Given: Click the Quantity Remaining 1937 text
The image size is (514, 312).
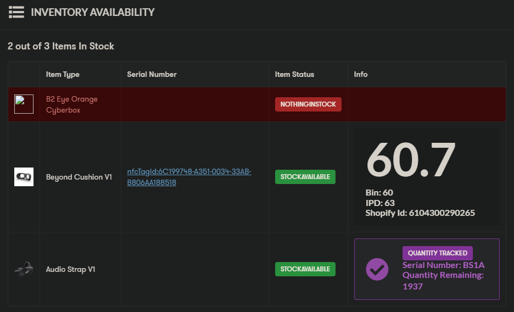Looking at the screenshot, I should coord(443,281).
